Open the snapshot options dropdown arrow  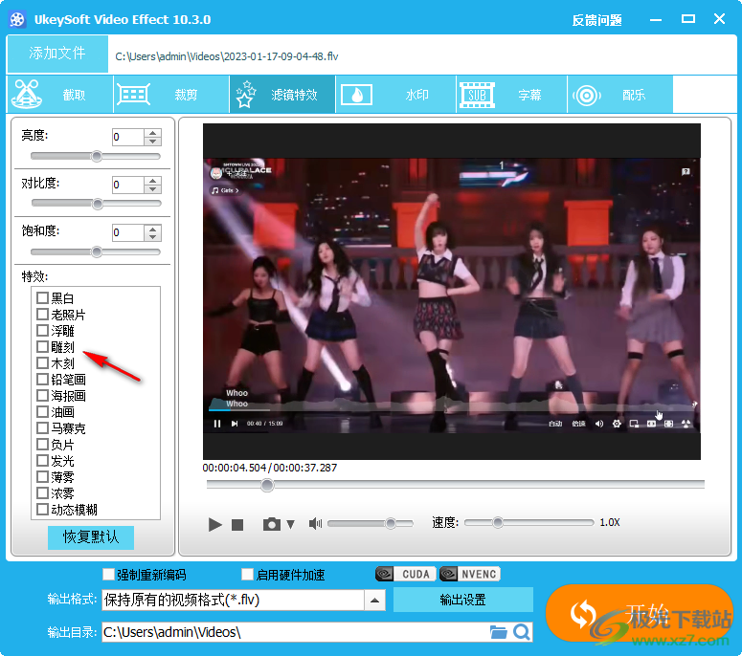[x=290, y=524]
